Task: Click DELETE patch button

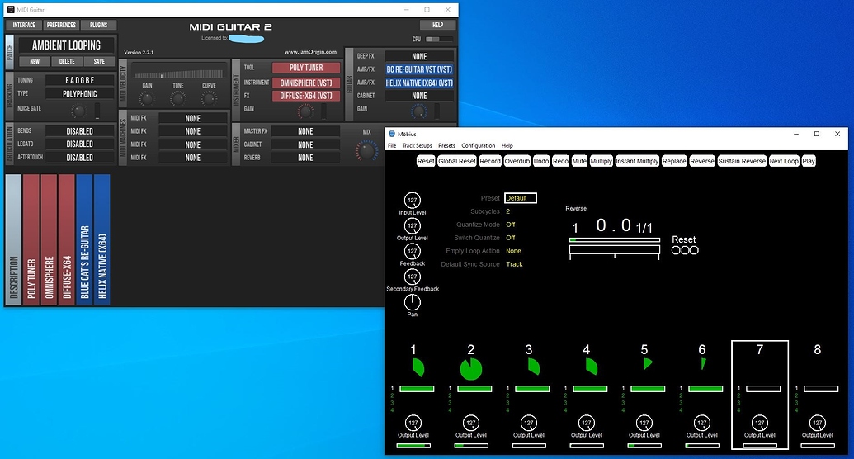Action: [x=67, y=62]
